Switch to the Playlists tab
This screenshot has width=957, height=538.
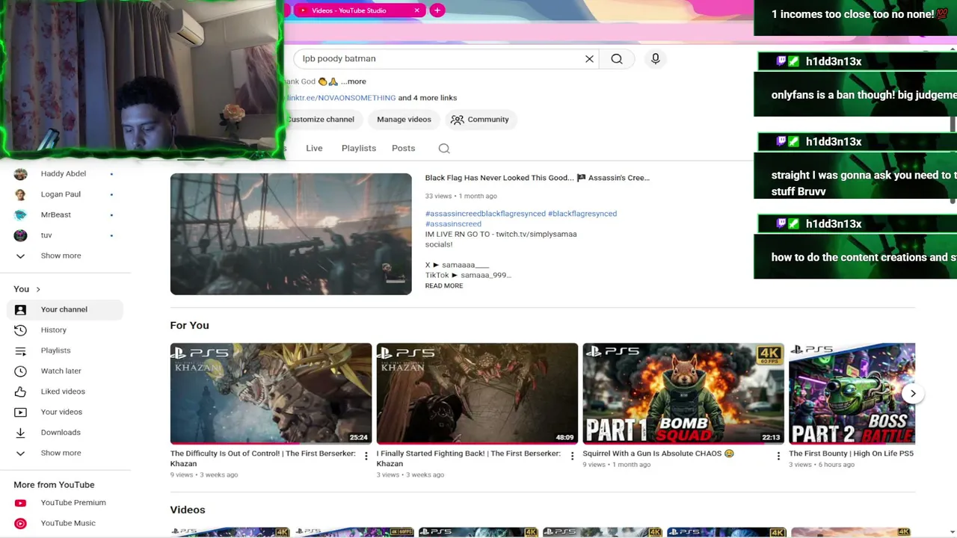point(359,148)
